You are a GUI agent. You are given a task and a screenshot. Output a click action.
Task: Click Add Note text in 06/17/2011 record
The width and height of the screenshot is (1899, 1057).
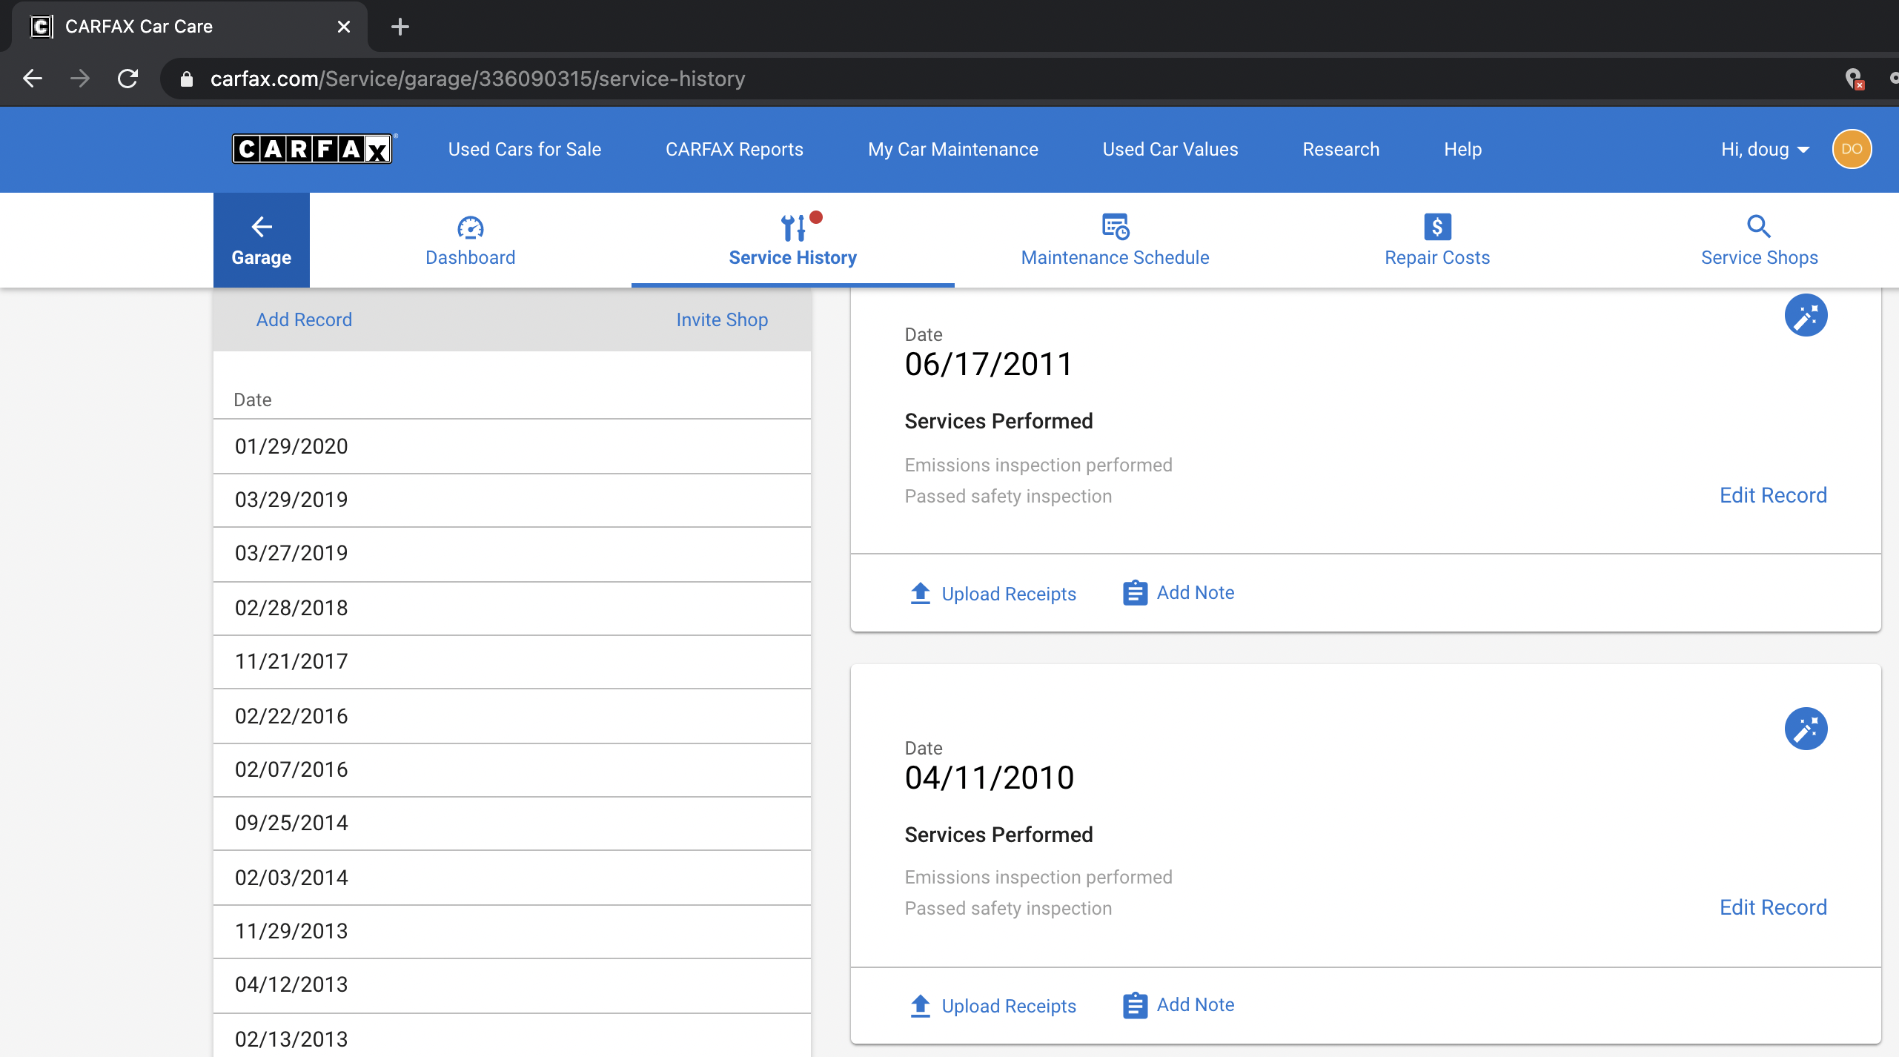tap(1196, 592)
